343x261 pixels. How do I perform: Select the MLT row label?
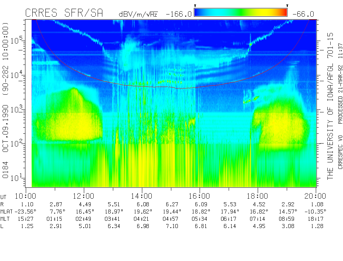click(x=6, y=219)
